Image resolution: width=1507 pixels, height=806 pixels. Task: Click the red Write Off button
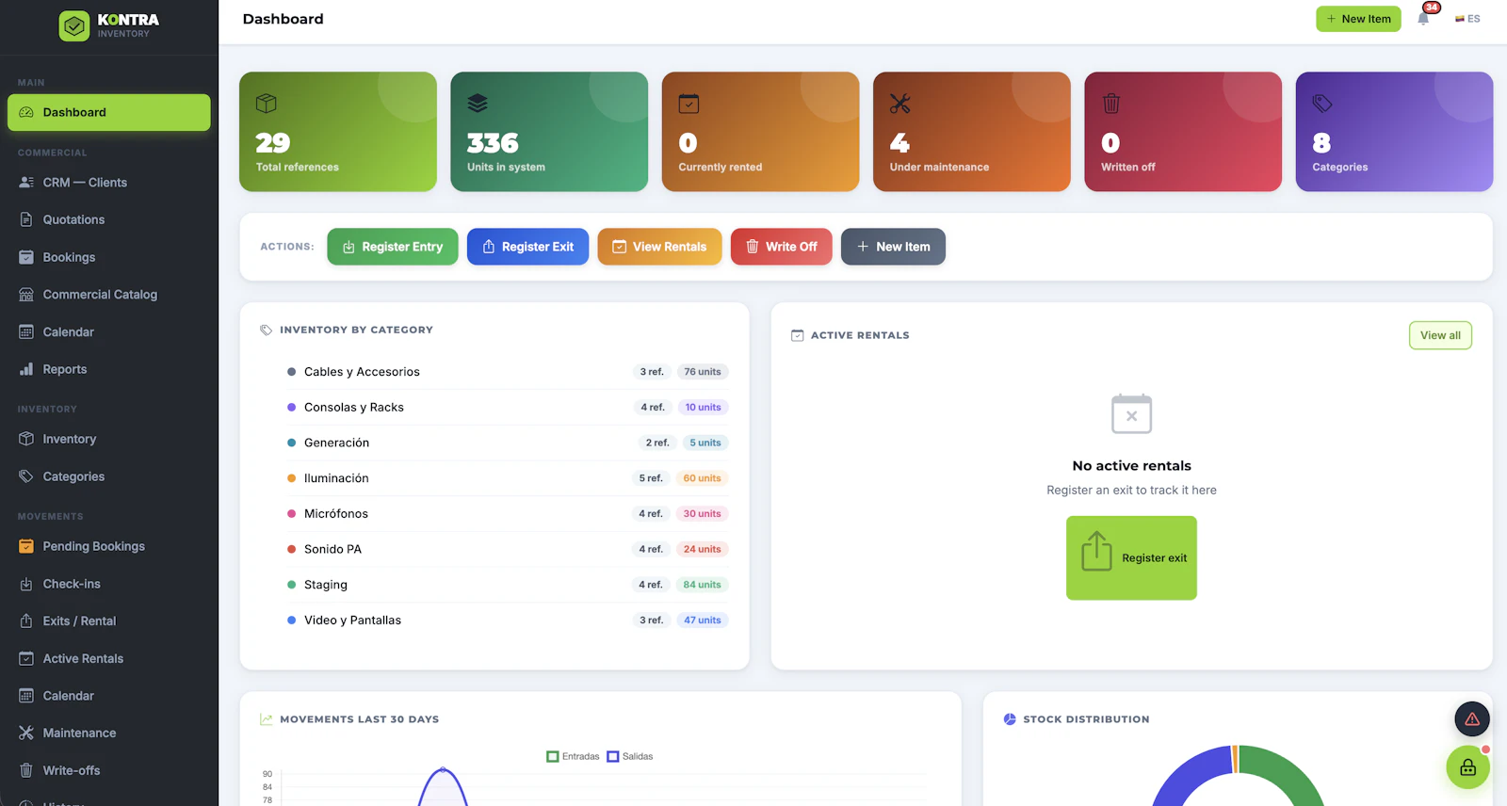tap(781, 247)
